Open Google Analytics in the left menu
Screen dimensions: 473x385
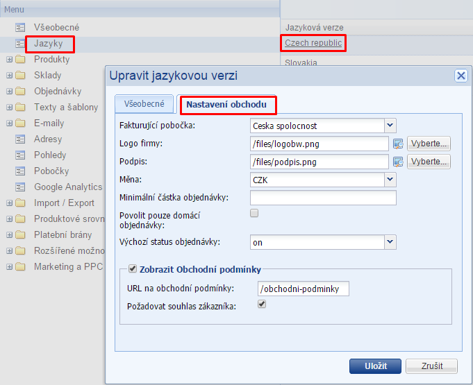click(x=68, y=187)
